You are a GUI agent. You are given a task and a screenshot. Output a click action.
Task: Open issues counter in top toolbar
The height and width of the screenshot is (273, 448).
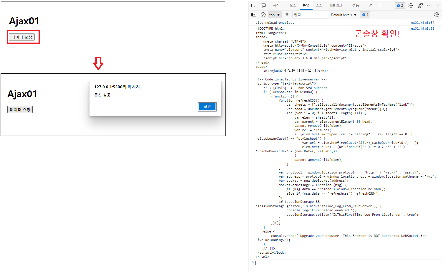(400, 6)
